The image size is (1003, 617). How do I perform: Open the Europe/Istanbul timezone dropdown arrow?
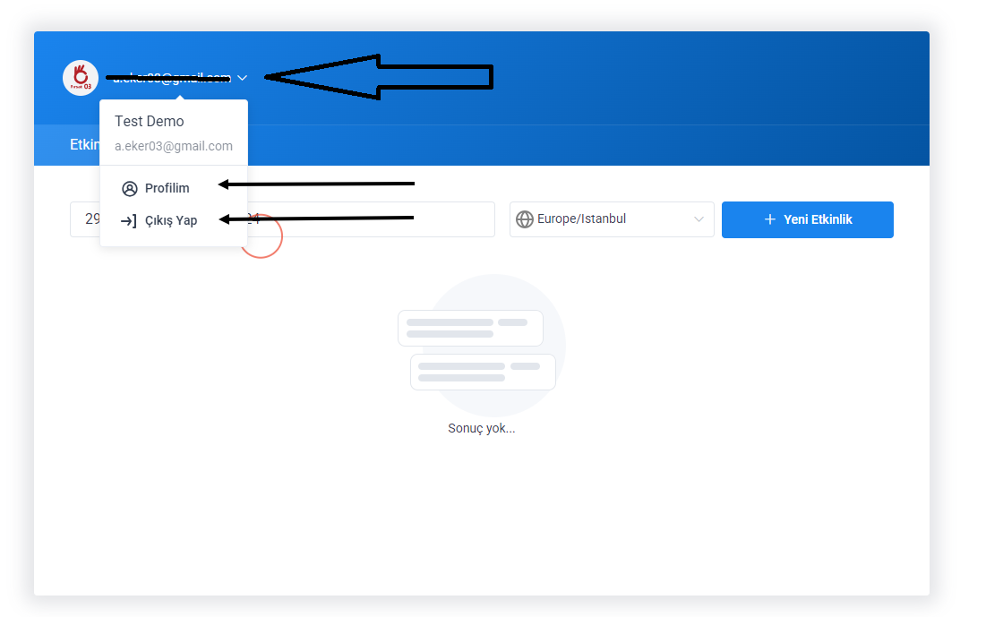point(699,219)
